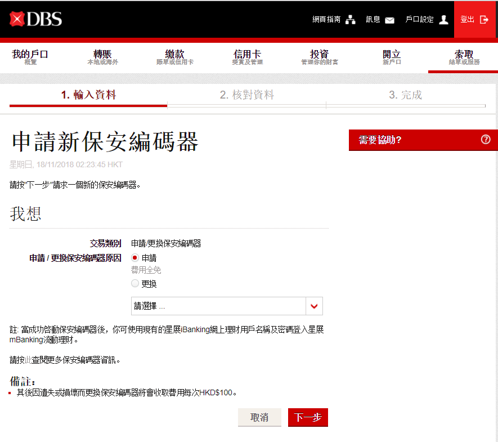Screen dimensions: 498x442
Task: Open the 繳款 menu
Action: pyautogui.click(x=174, y=57)
